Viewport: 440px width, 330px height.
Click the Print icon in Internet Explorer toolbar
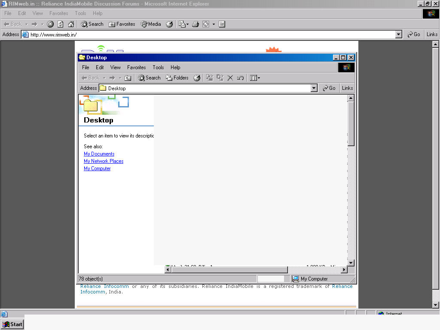coord(196,24)
